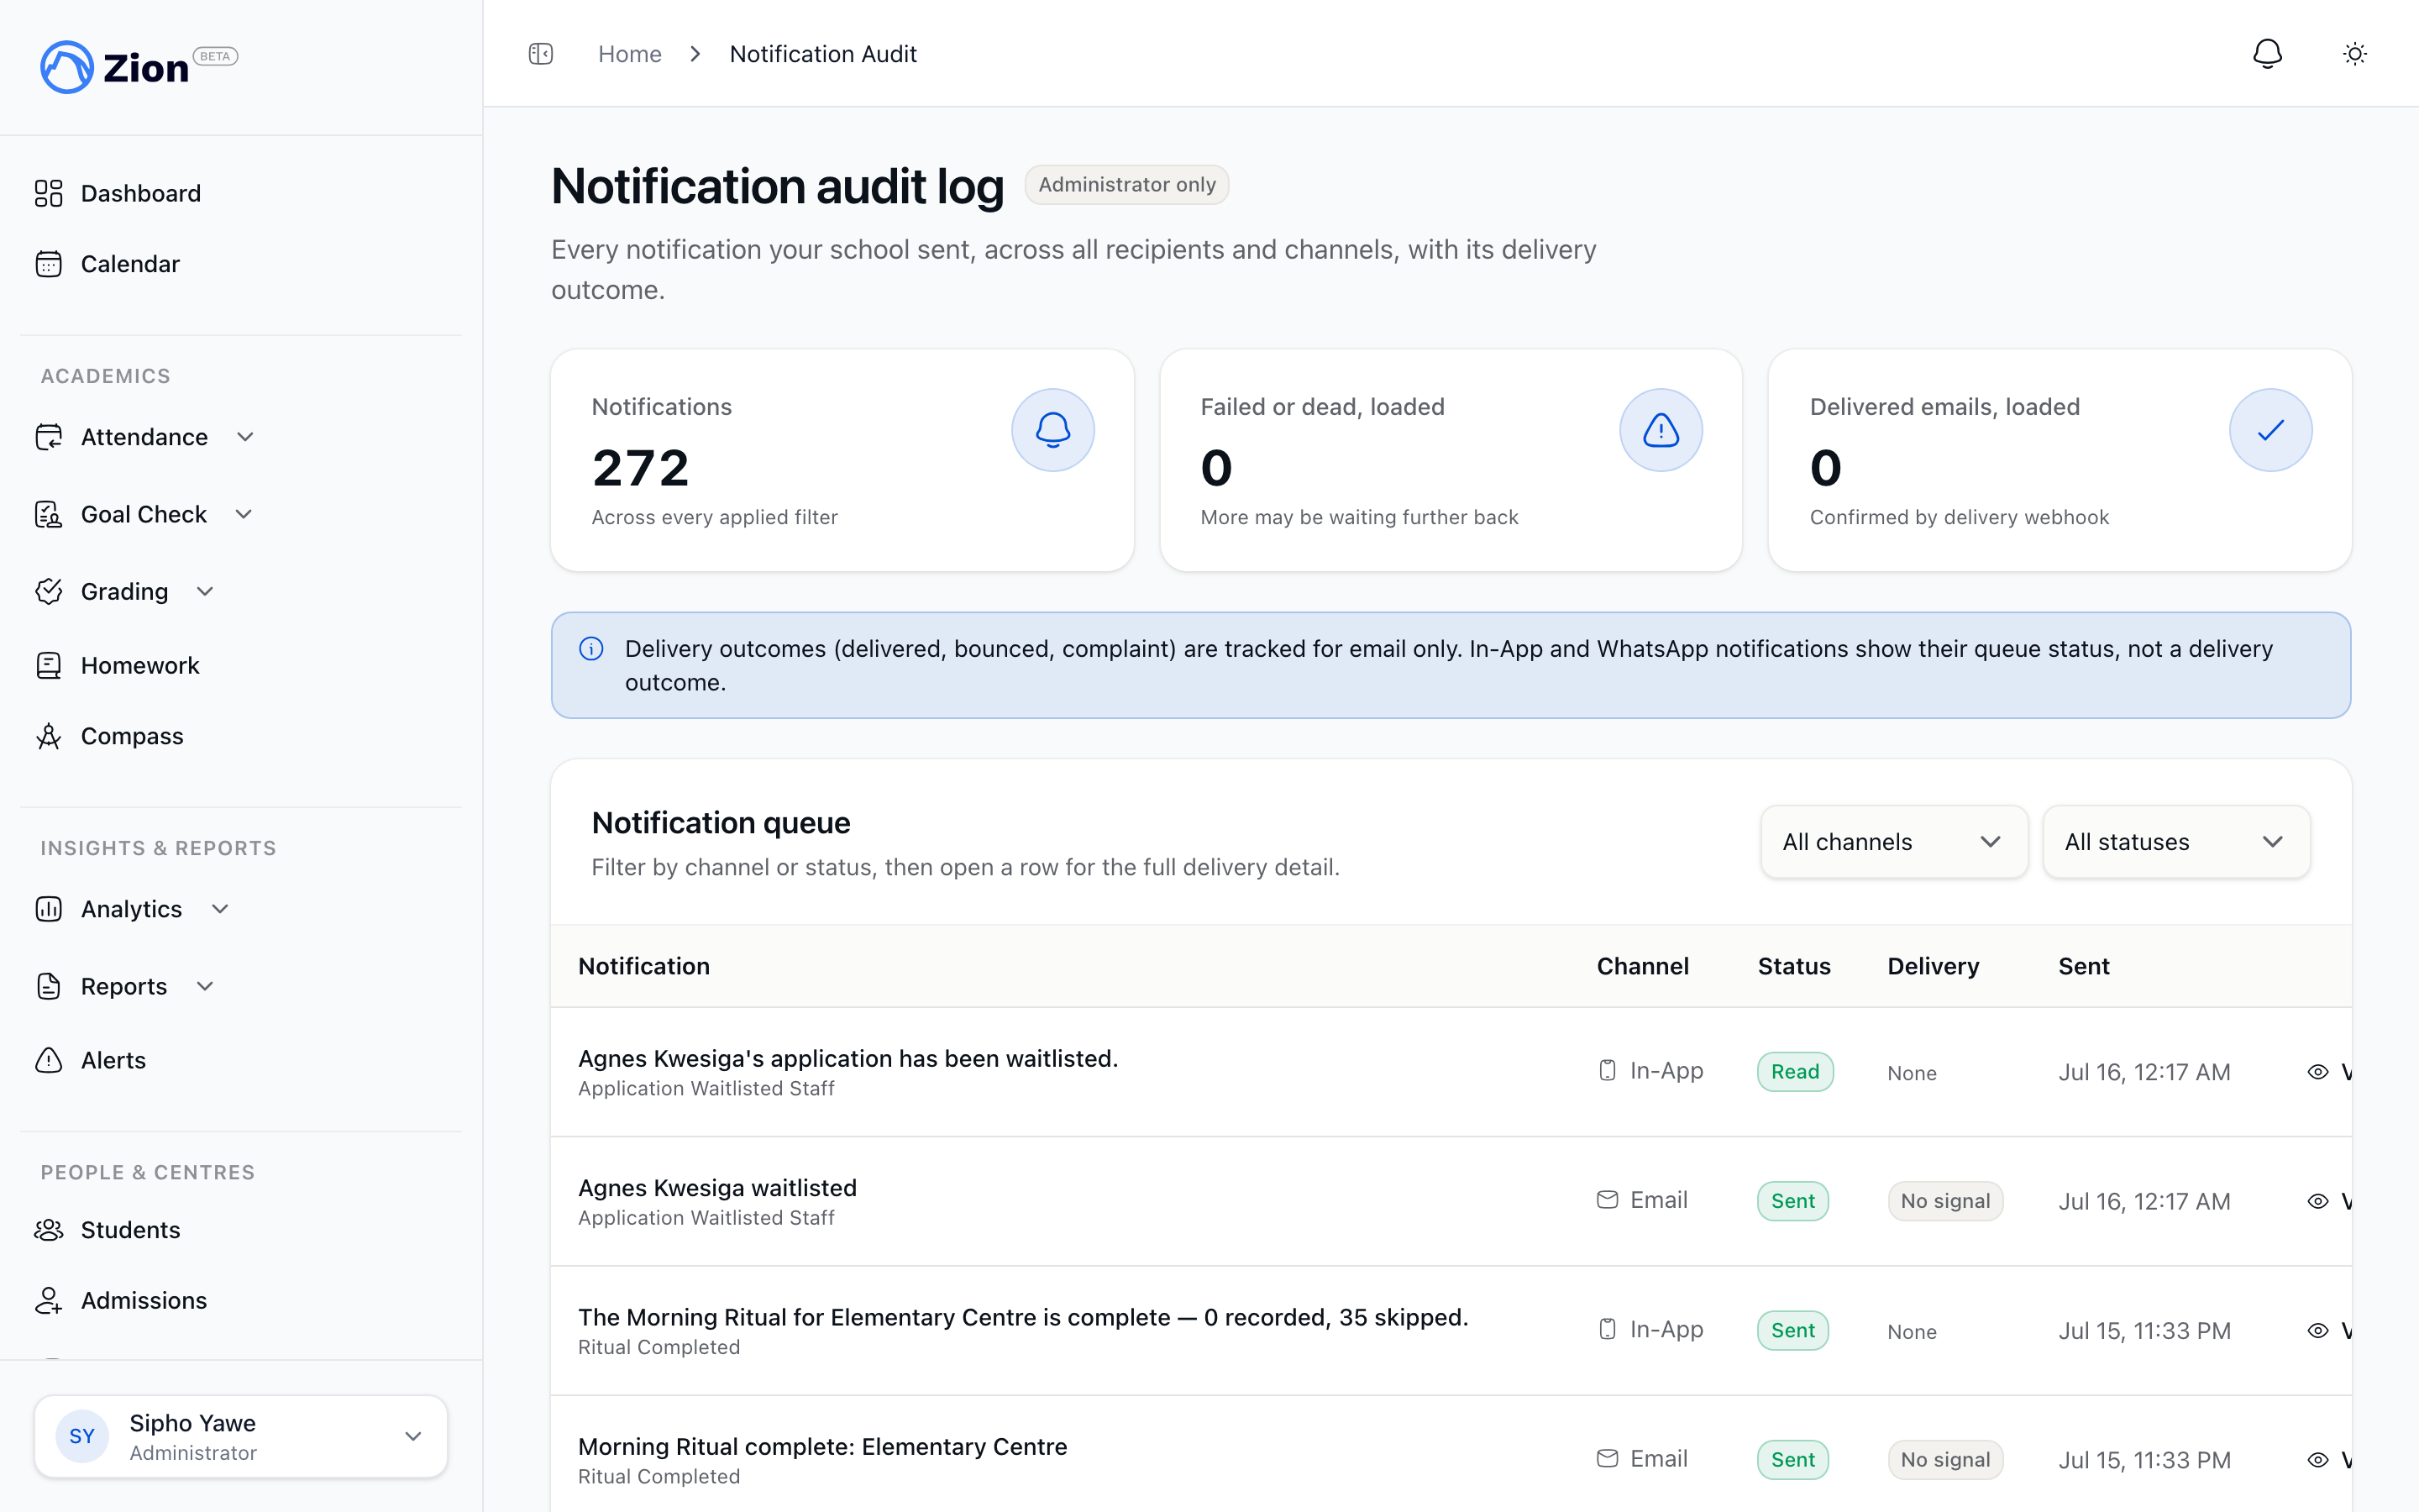Click the Status column header
This screenshot has height=1512, width=2419.
pos(1794,966)
